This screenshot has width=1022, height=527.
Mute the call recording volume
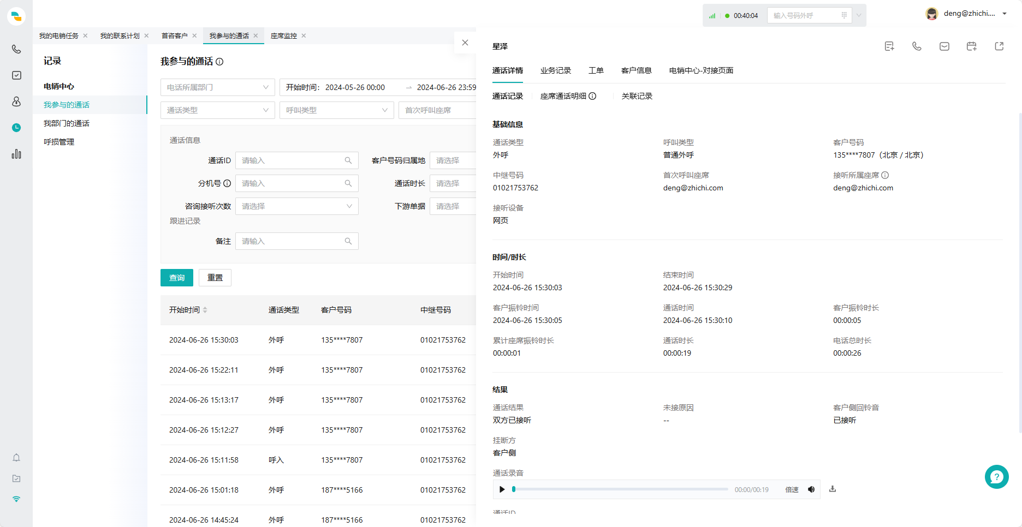pos(811,489)
